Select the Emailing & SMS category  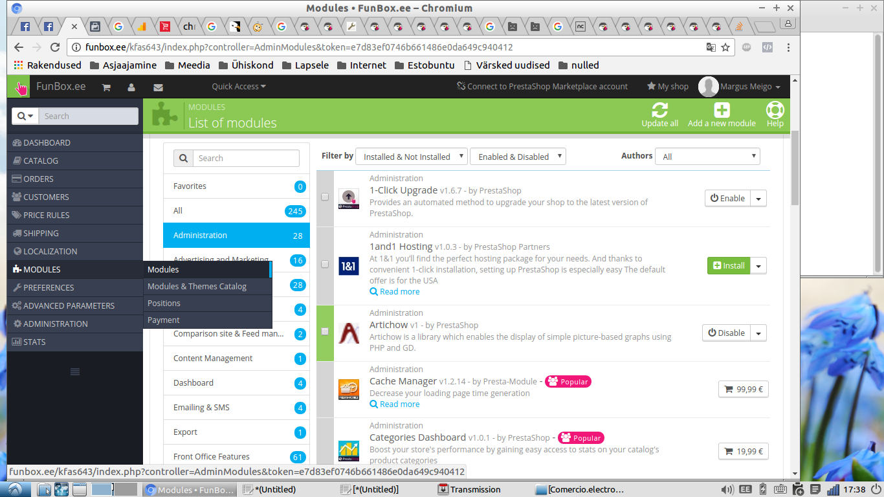[236, 407]
